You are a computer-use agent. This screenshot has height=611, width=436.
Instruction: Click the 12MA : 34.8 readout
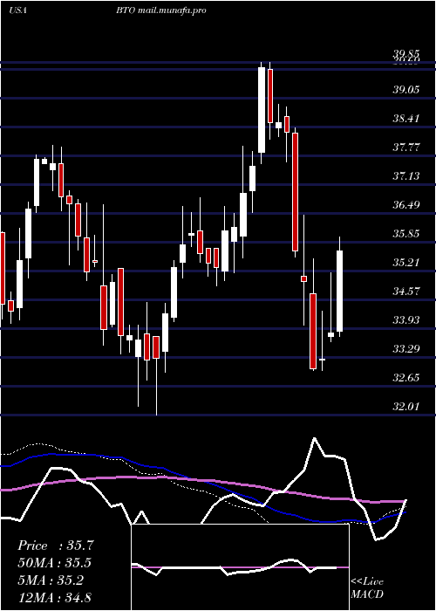tap(55, 597)
